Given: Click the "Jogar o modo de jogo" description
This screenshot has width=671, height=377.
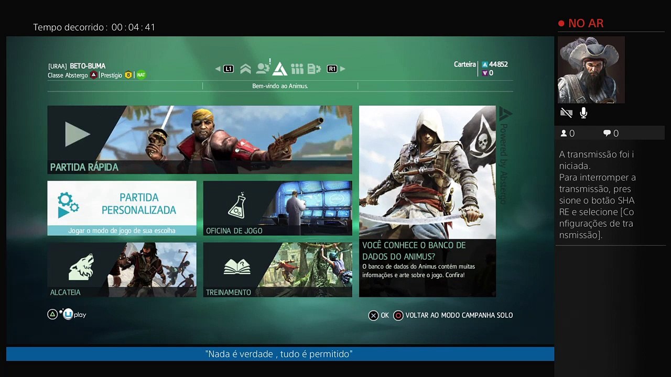Looking at the screenshot, I should pos(122,230).
